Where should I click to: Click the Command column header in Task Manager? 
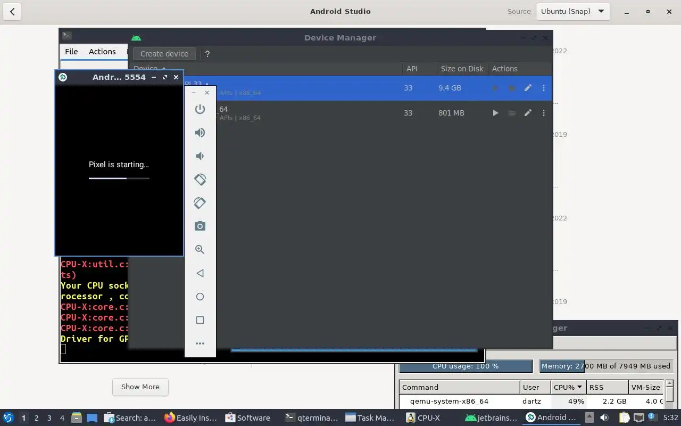pos(459,387)
